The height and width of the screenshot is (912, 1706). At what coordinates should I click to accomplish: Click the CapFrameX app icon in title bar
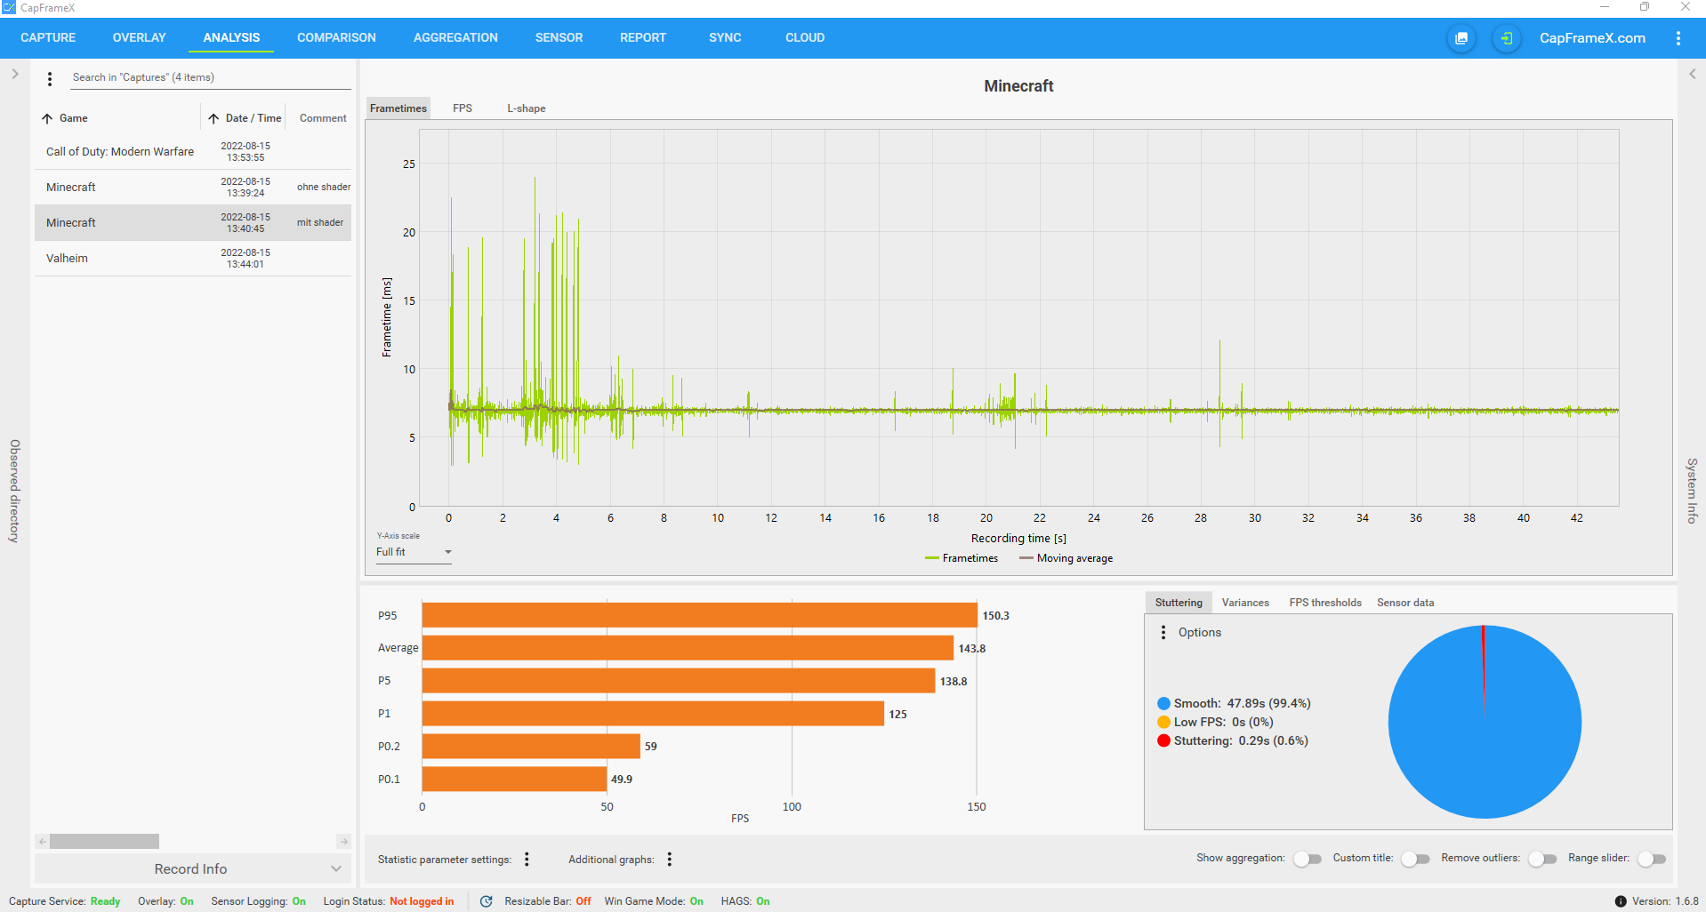[x=9, y=8]
